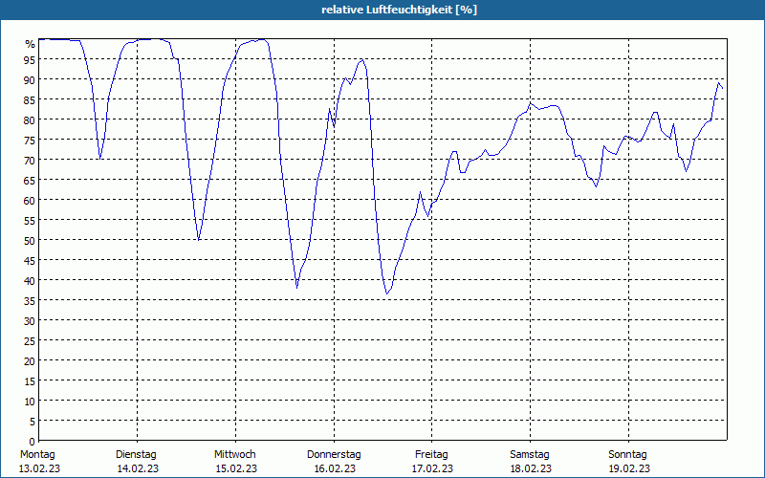This screenshot has width=765, height=478.
Task: Click the y-axis value '30'
Action: coord(30,321)
